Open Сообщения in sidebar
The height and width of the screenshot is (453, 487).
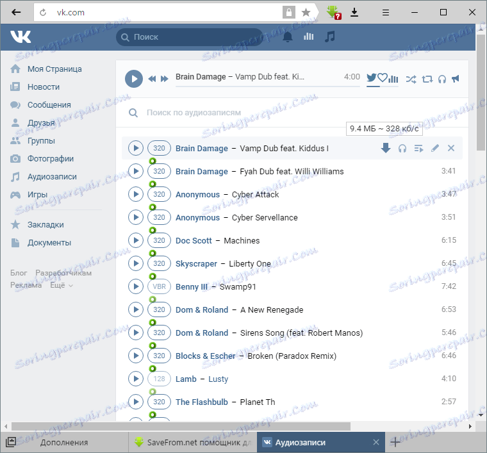tap(40, 105)
